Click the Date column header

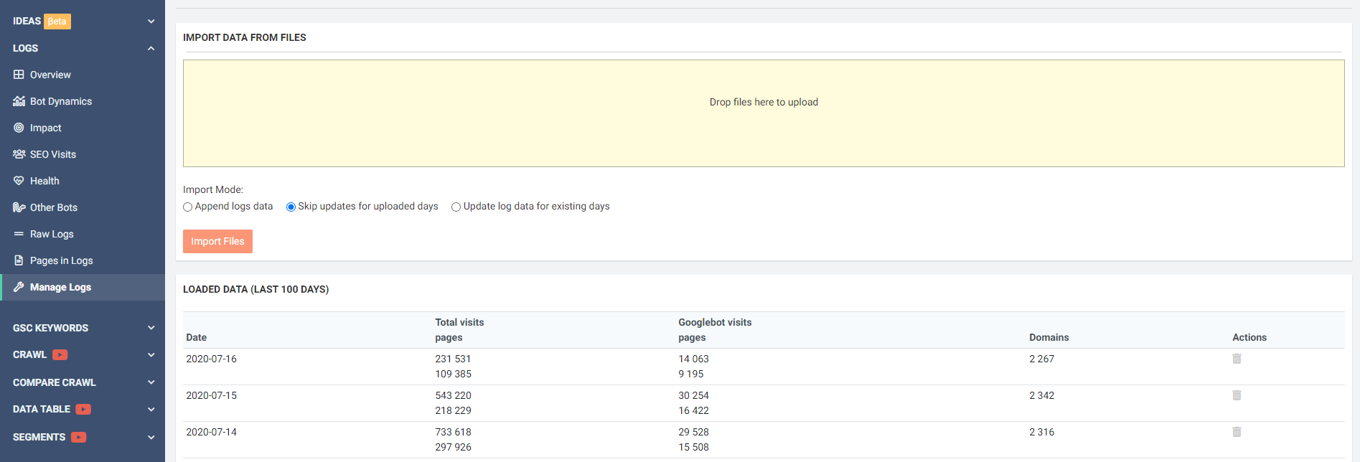click(x=196, y=337)
